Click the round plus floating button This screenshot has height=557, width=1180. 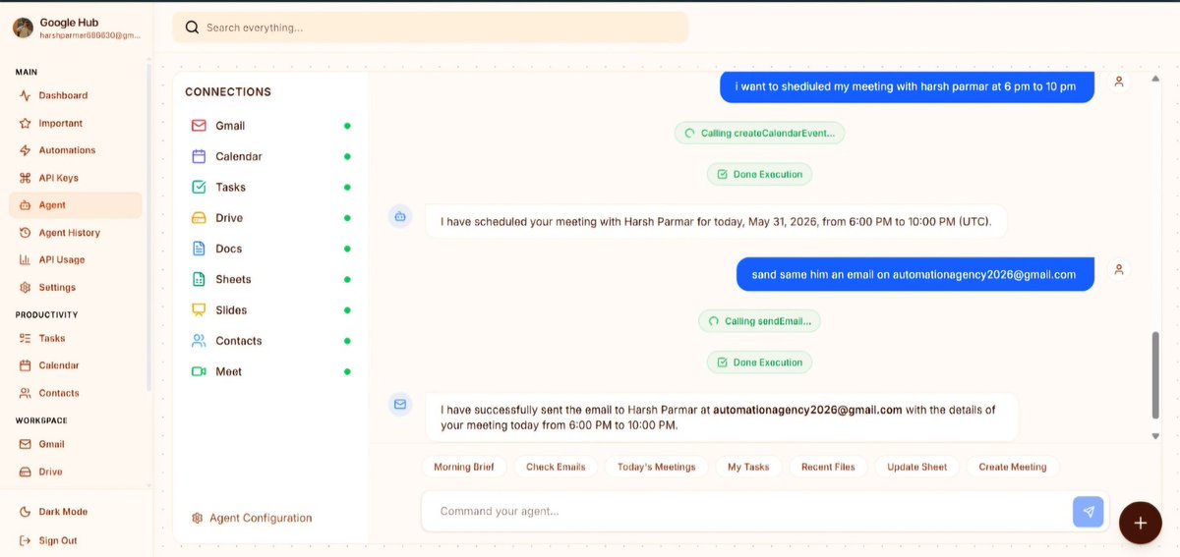[1141, 523]
